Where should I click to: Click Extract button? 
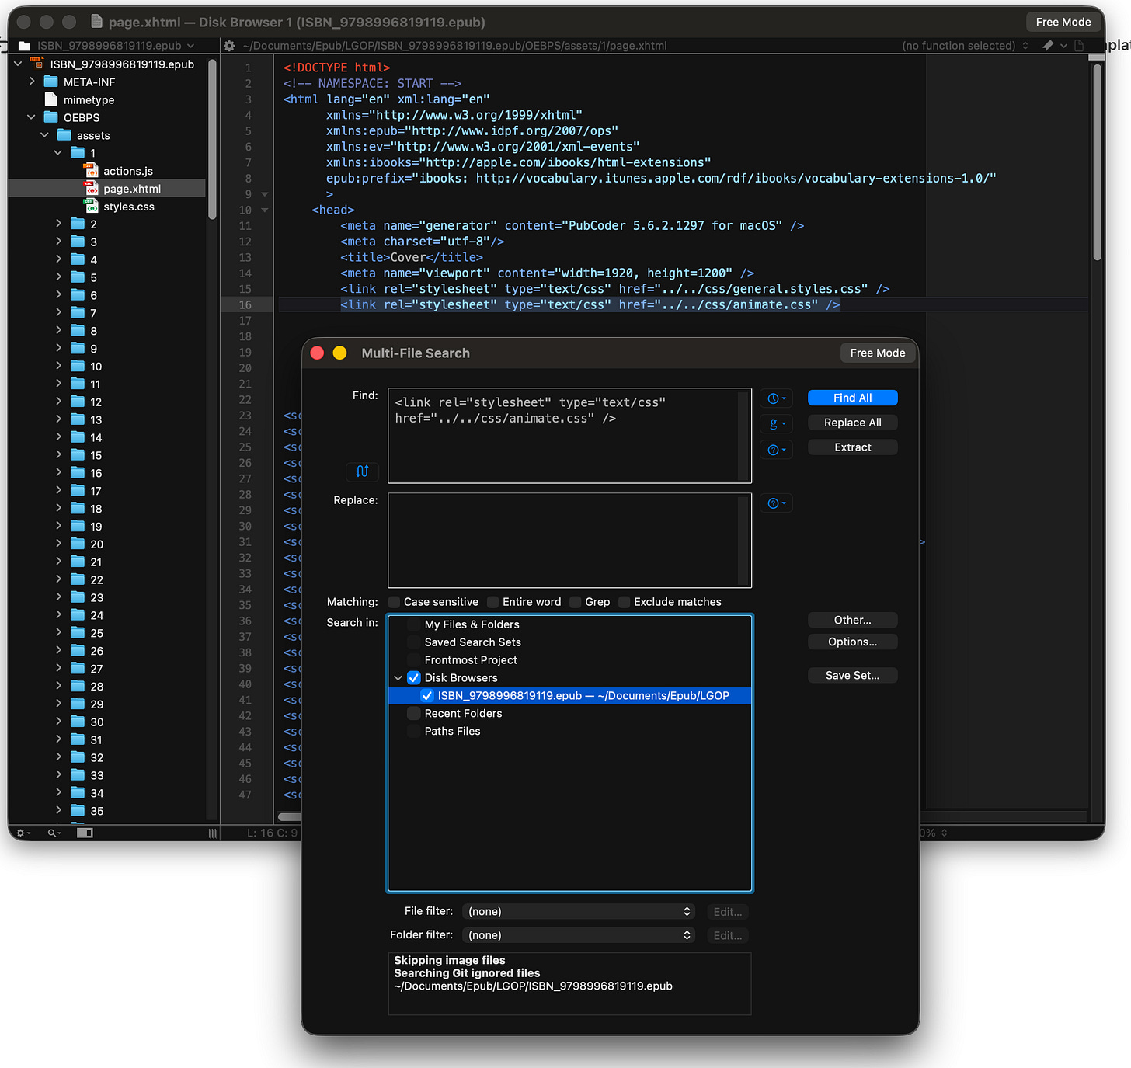point(853,447)
